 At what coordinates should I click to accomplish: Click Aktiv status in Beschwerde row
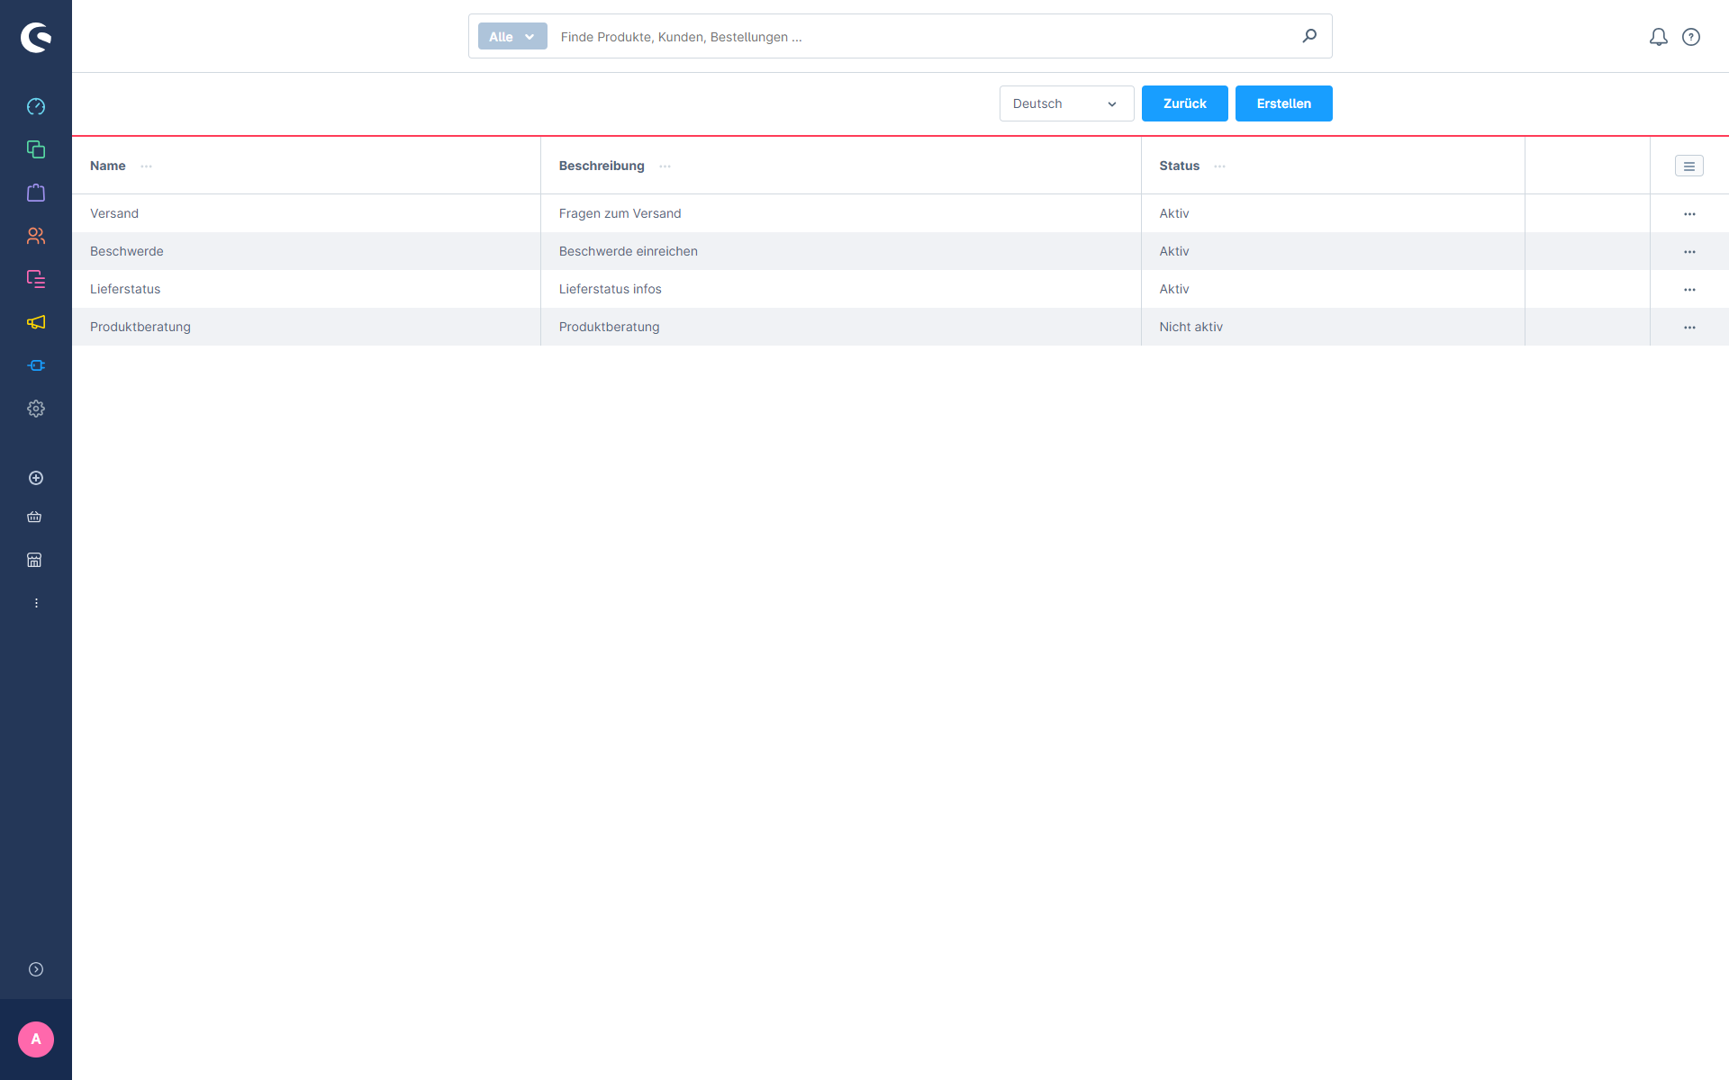[1174, 251]
